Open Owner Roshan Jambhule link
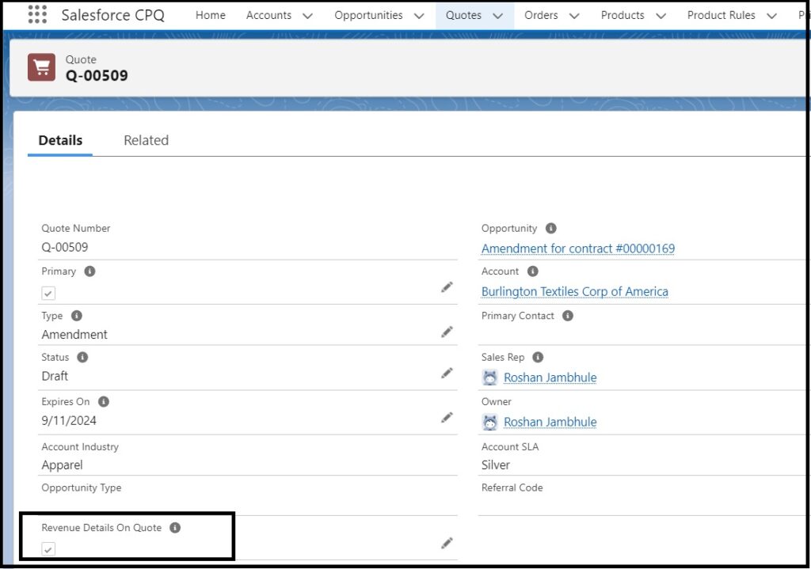811x569 pixels. (550, 423)
